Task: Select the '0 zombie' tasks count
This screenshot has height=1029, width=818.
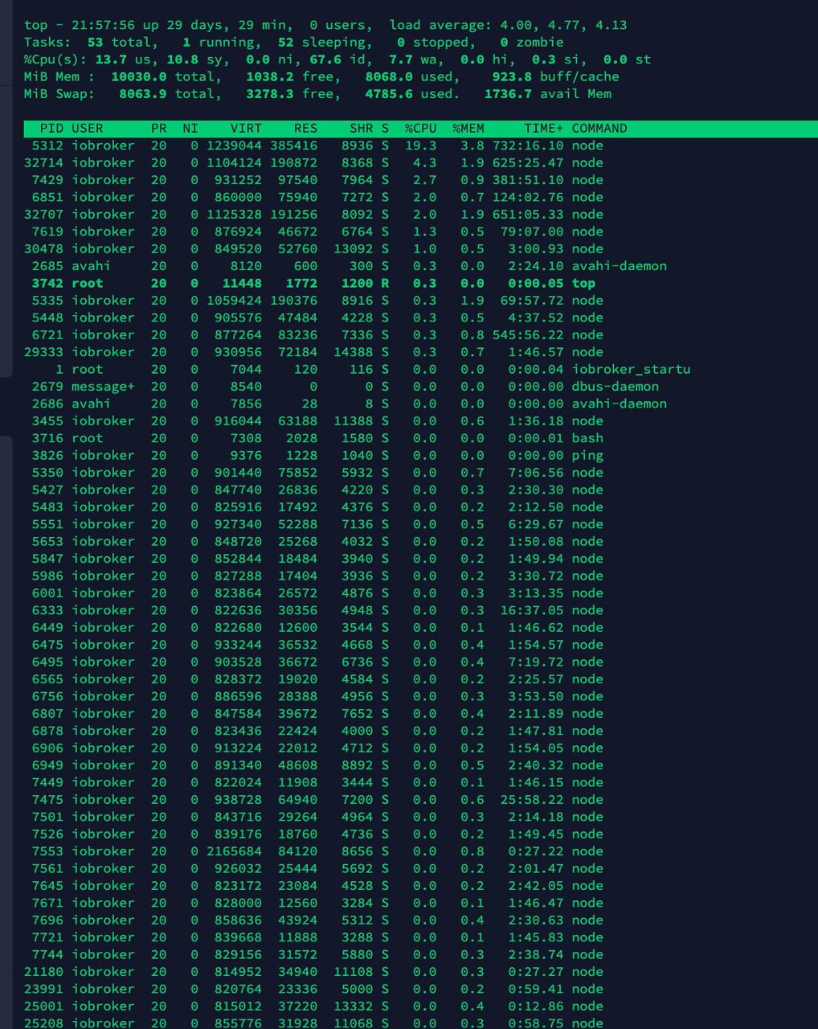Action: (531, 42)
